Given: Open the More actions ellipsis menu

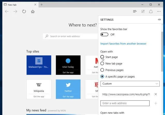Looking at the screenshot, I should (x=159, y=11).
